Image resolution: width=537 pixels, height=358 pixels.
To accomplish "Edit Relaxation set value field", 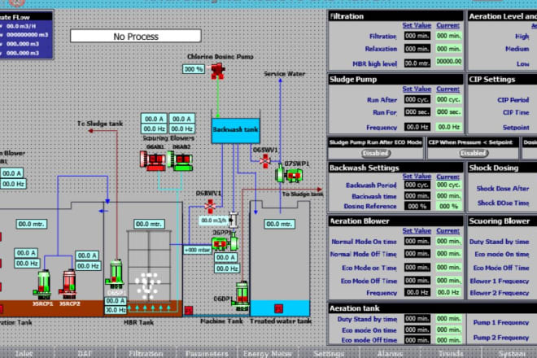I will [x=417, y=49].
